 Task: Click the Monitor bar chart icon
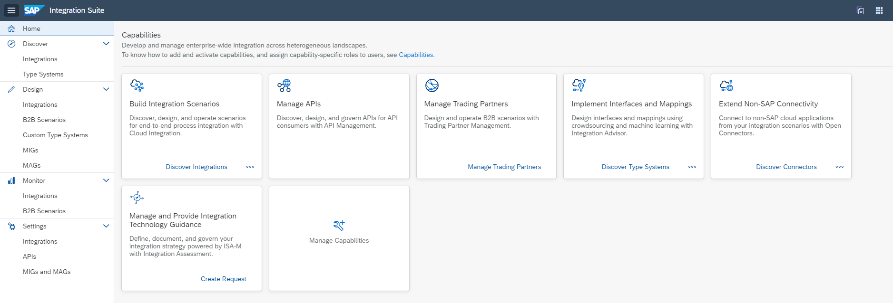[11, 180]
